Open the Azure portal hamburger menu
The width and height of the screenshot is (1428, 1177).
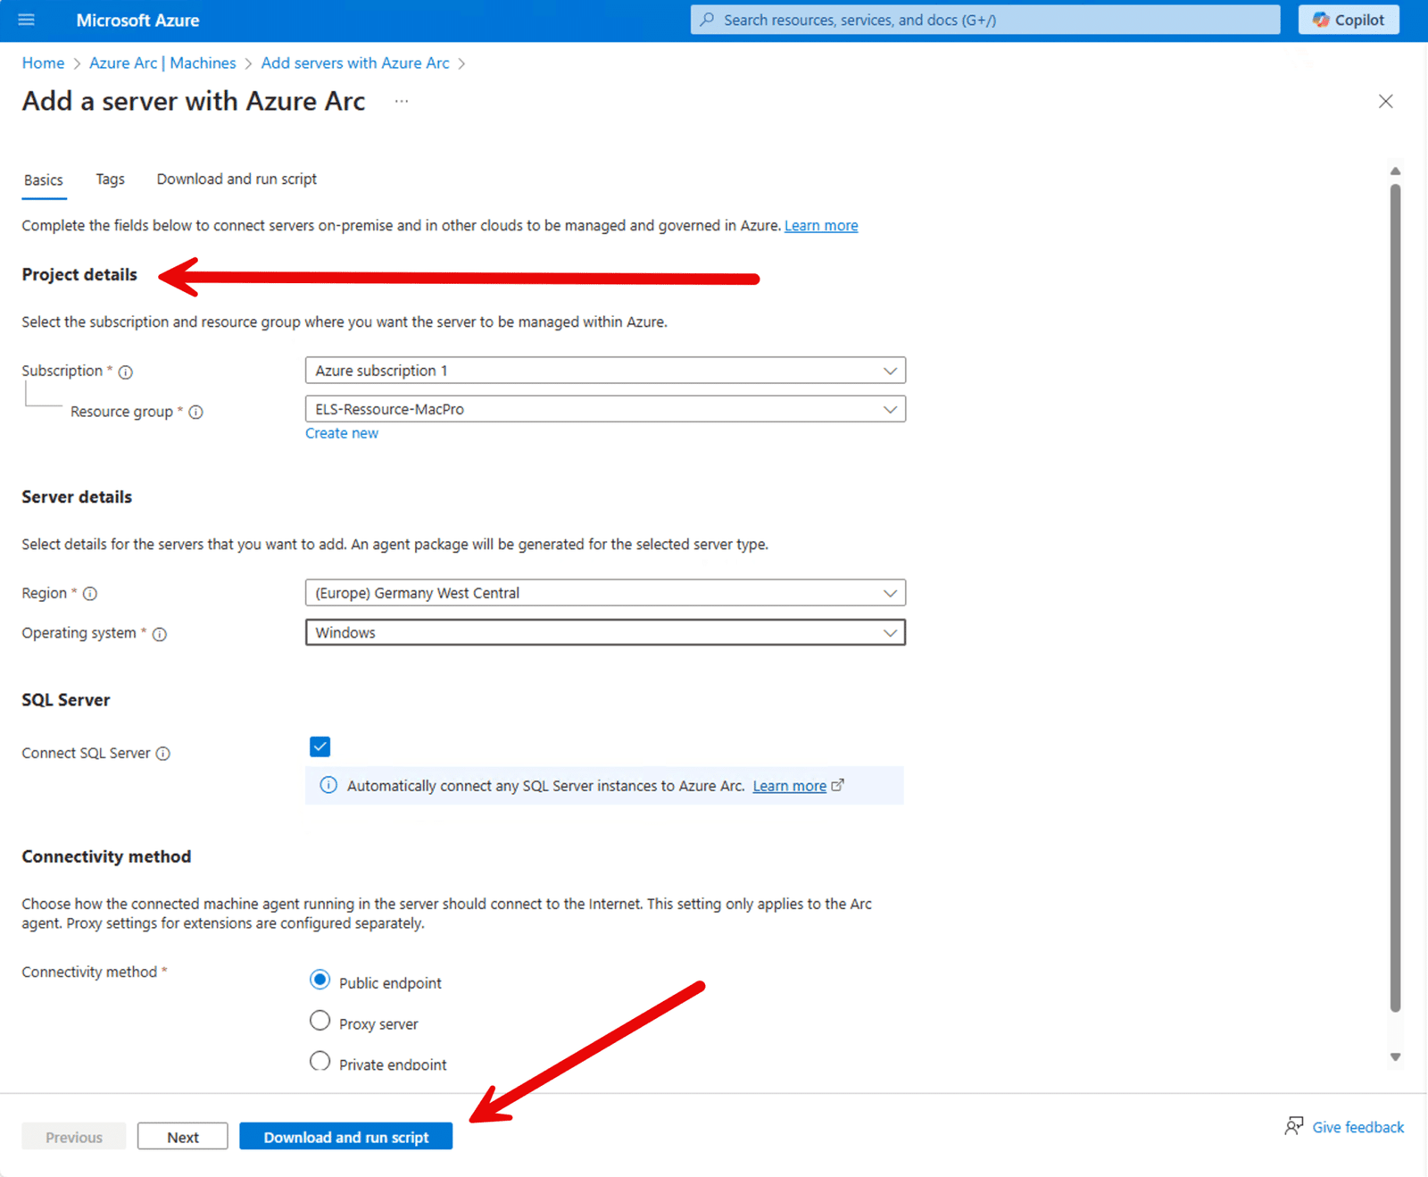[x=26, y=20]
